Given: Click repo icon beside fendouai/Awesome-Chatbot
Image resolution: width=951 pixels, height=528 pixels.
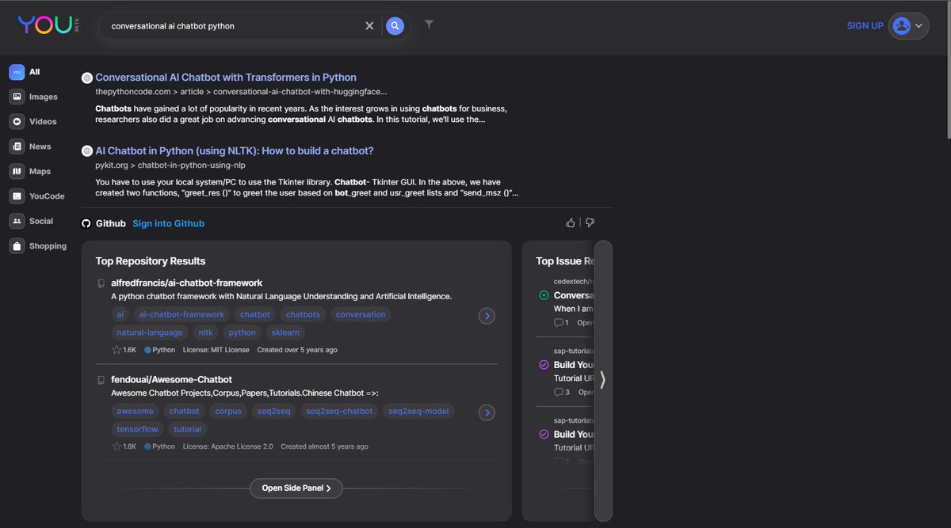Looking at the screenshot, I should [x=101, y=380].
